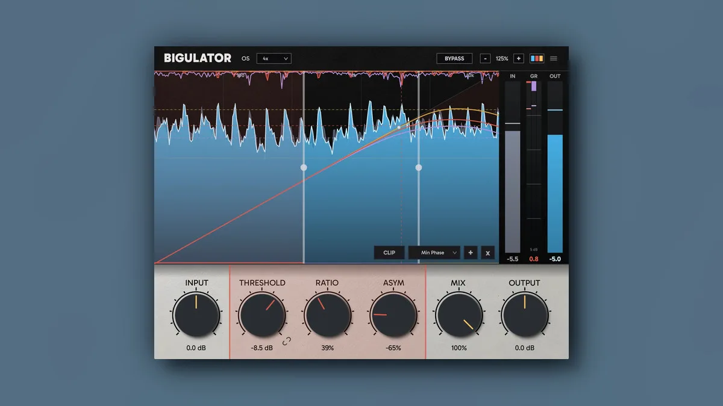Toggle the CLIP button

coord(389,253)
